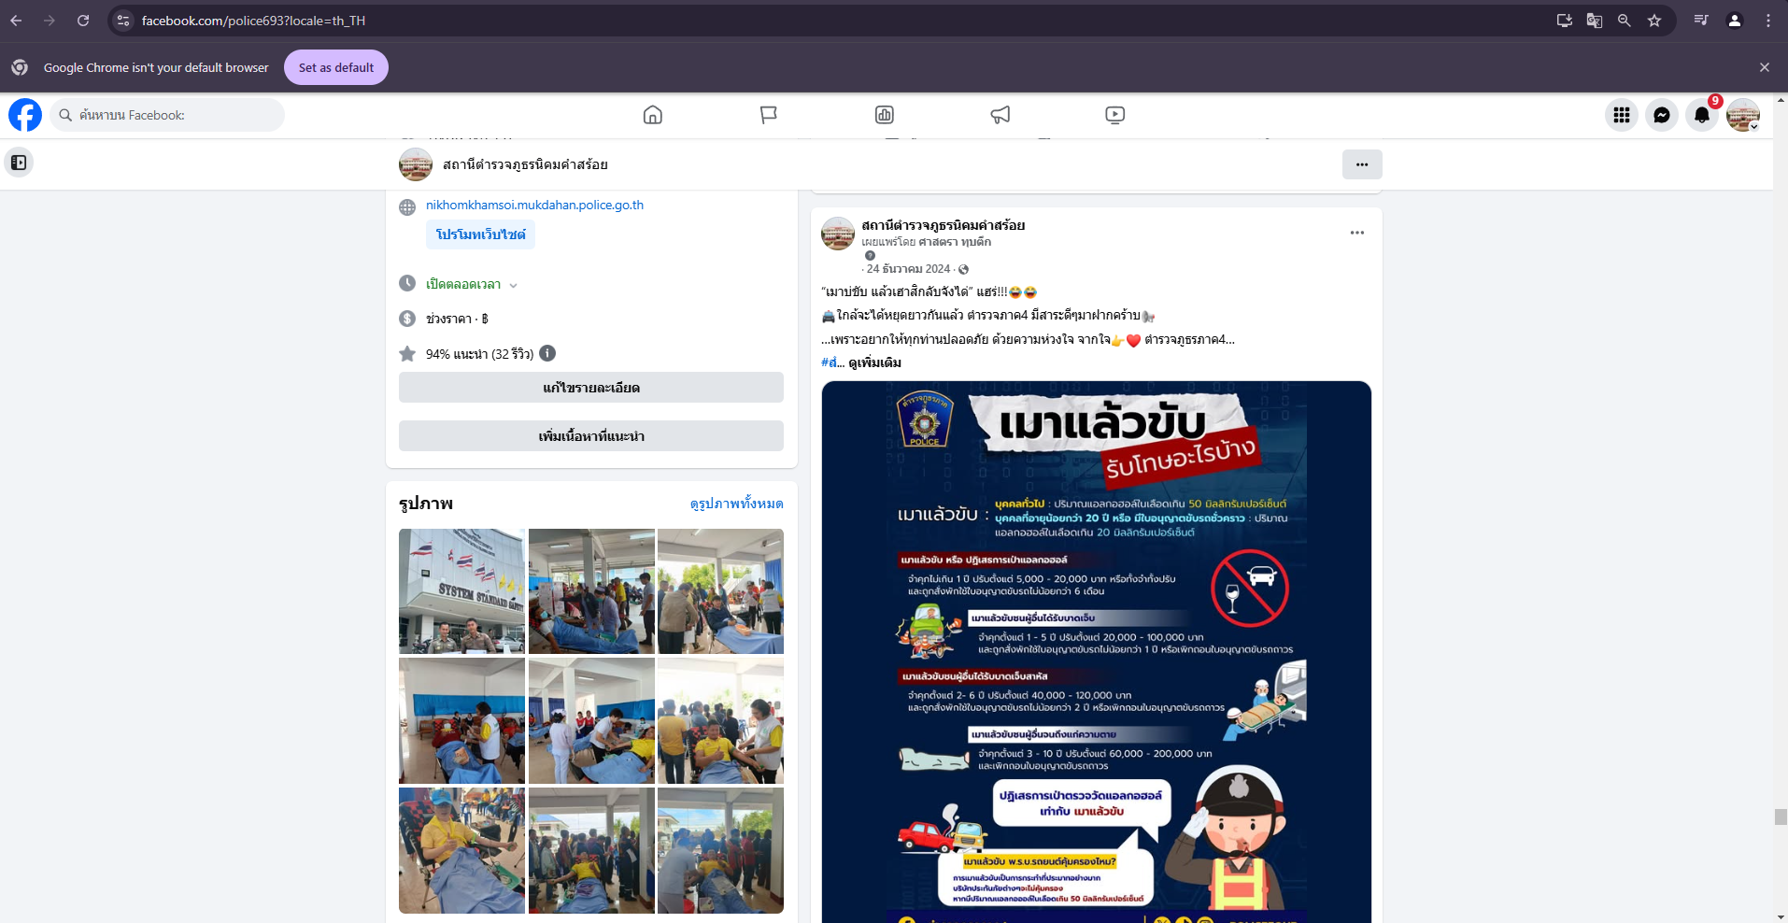Click the โปรโมทเว็บไซต์ button
The image size is (1788, 923).
(x=480, y=234)
